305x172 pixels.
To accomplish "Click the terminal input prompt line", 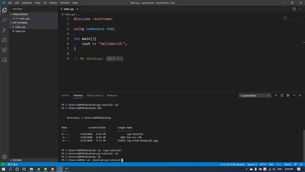I will click(x=92, y=160).
